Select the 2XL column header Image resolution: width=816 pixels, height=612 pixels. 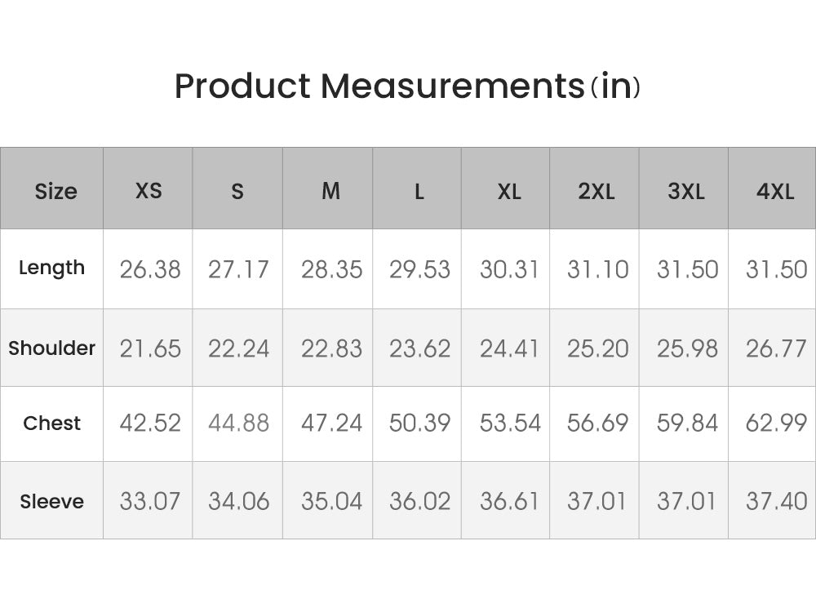point(596,191)
